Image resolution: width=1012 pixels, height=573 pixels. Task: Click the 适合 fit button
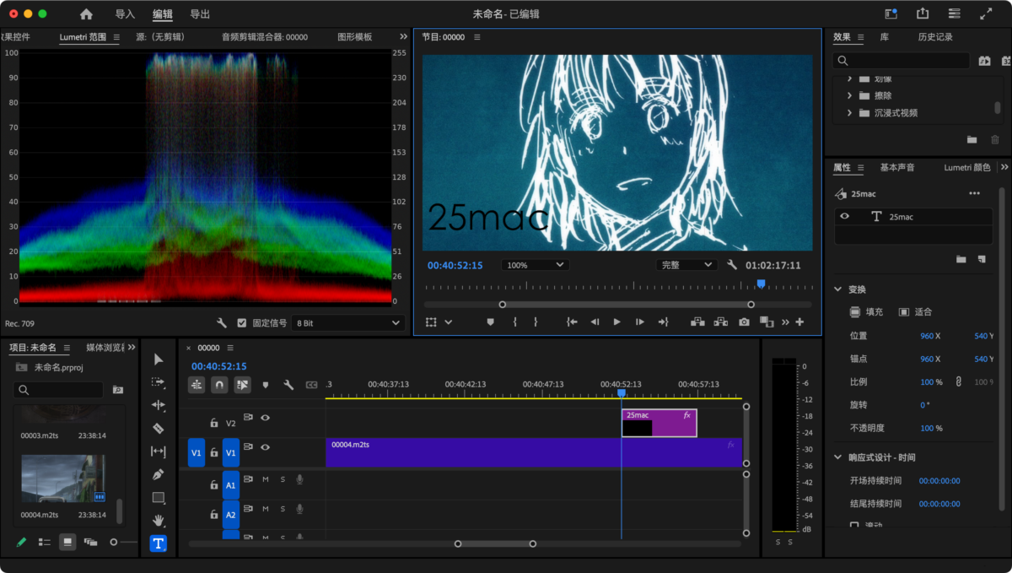click(x=915, y=312)
